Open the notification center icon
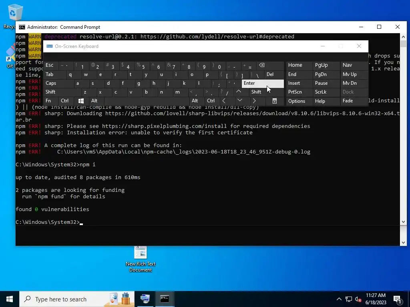410x307 pixels. coord(397,299)
